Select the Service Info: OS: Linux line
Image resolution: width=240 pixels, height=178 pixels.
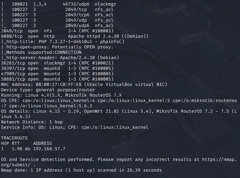click(74, 127)
